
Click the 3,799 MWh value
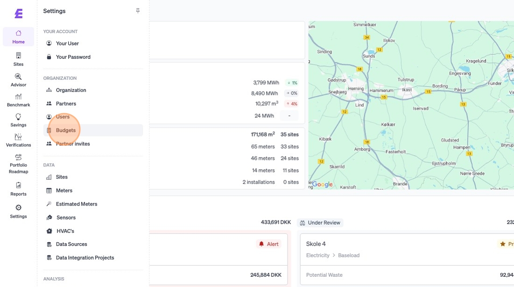pyautogui.click(x=266, y=82)
